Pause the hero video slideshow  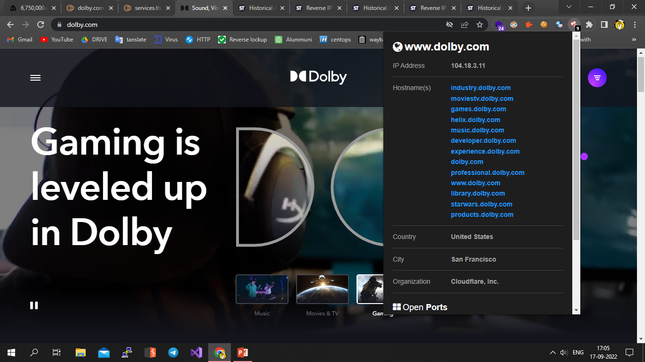(34, 305)
